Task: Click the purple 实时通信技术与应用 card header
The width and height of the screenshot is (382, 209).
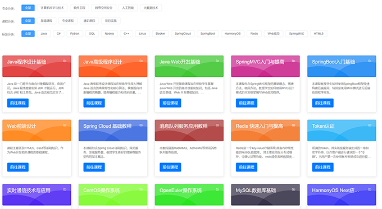Action: tap(37, 194)
